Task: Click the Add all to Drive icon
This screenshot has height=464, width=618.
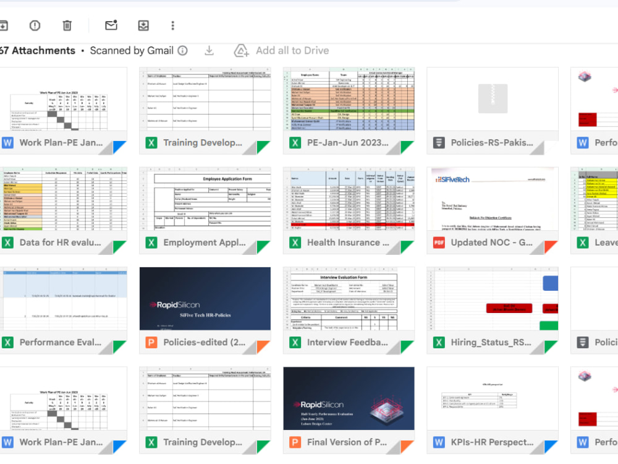Action: (x=241, y=51)
